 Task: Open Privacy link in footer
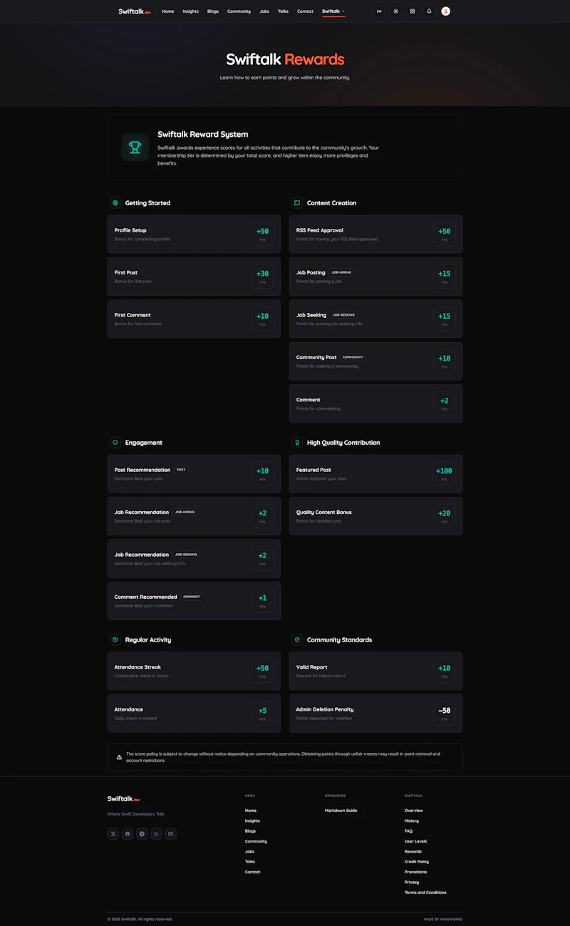pyautogui.click(x=412, y=883)
